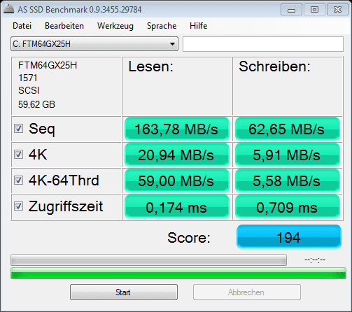Viewport: 352px width, 312px height.
Task: Uncheck the Seq test checkbox
Action: (x=18, y=129)
